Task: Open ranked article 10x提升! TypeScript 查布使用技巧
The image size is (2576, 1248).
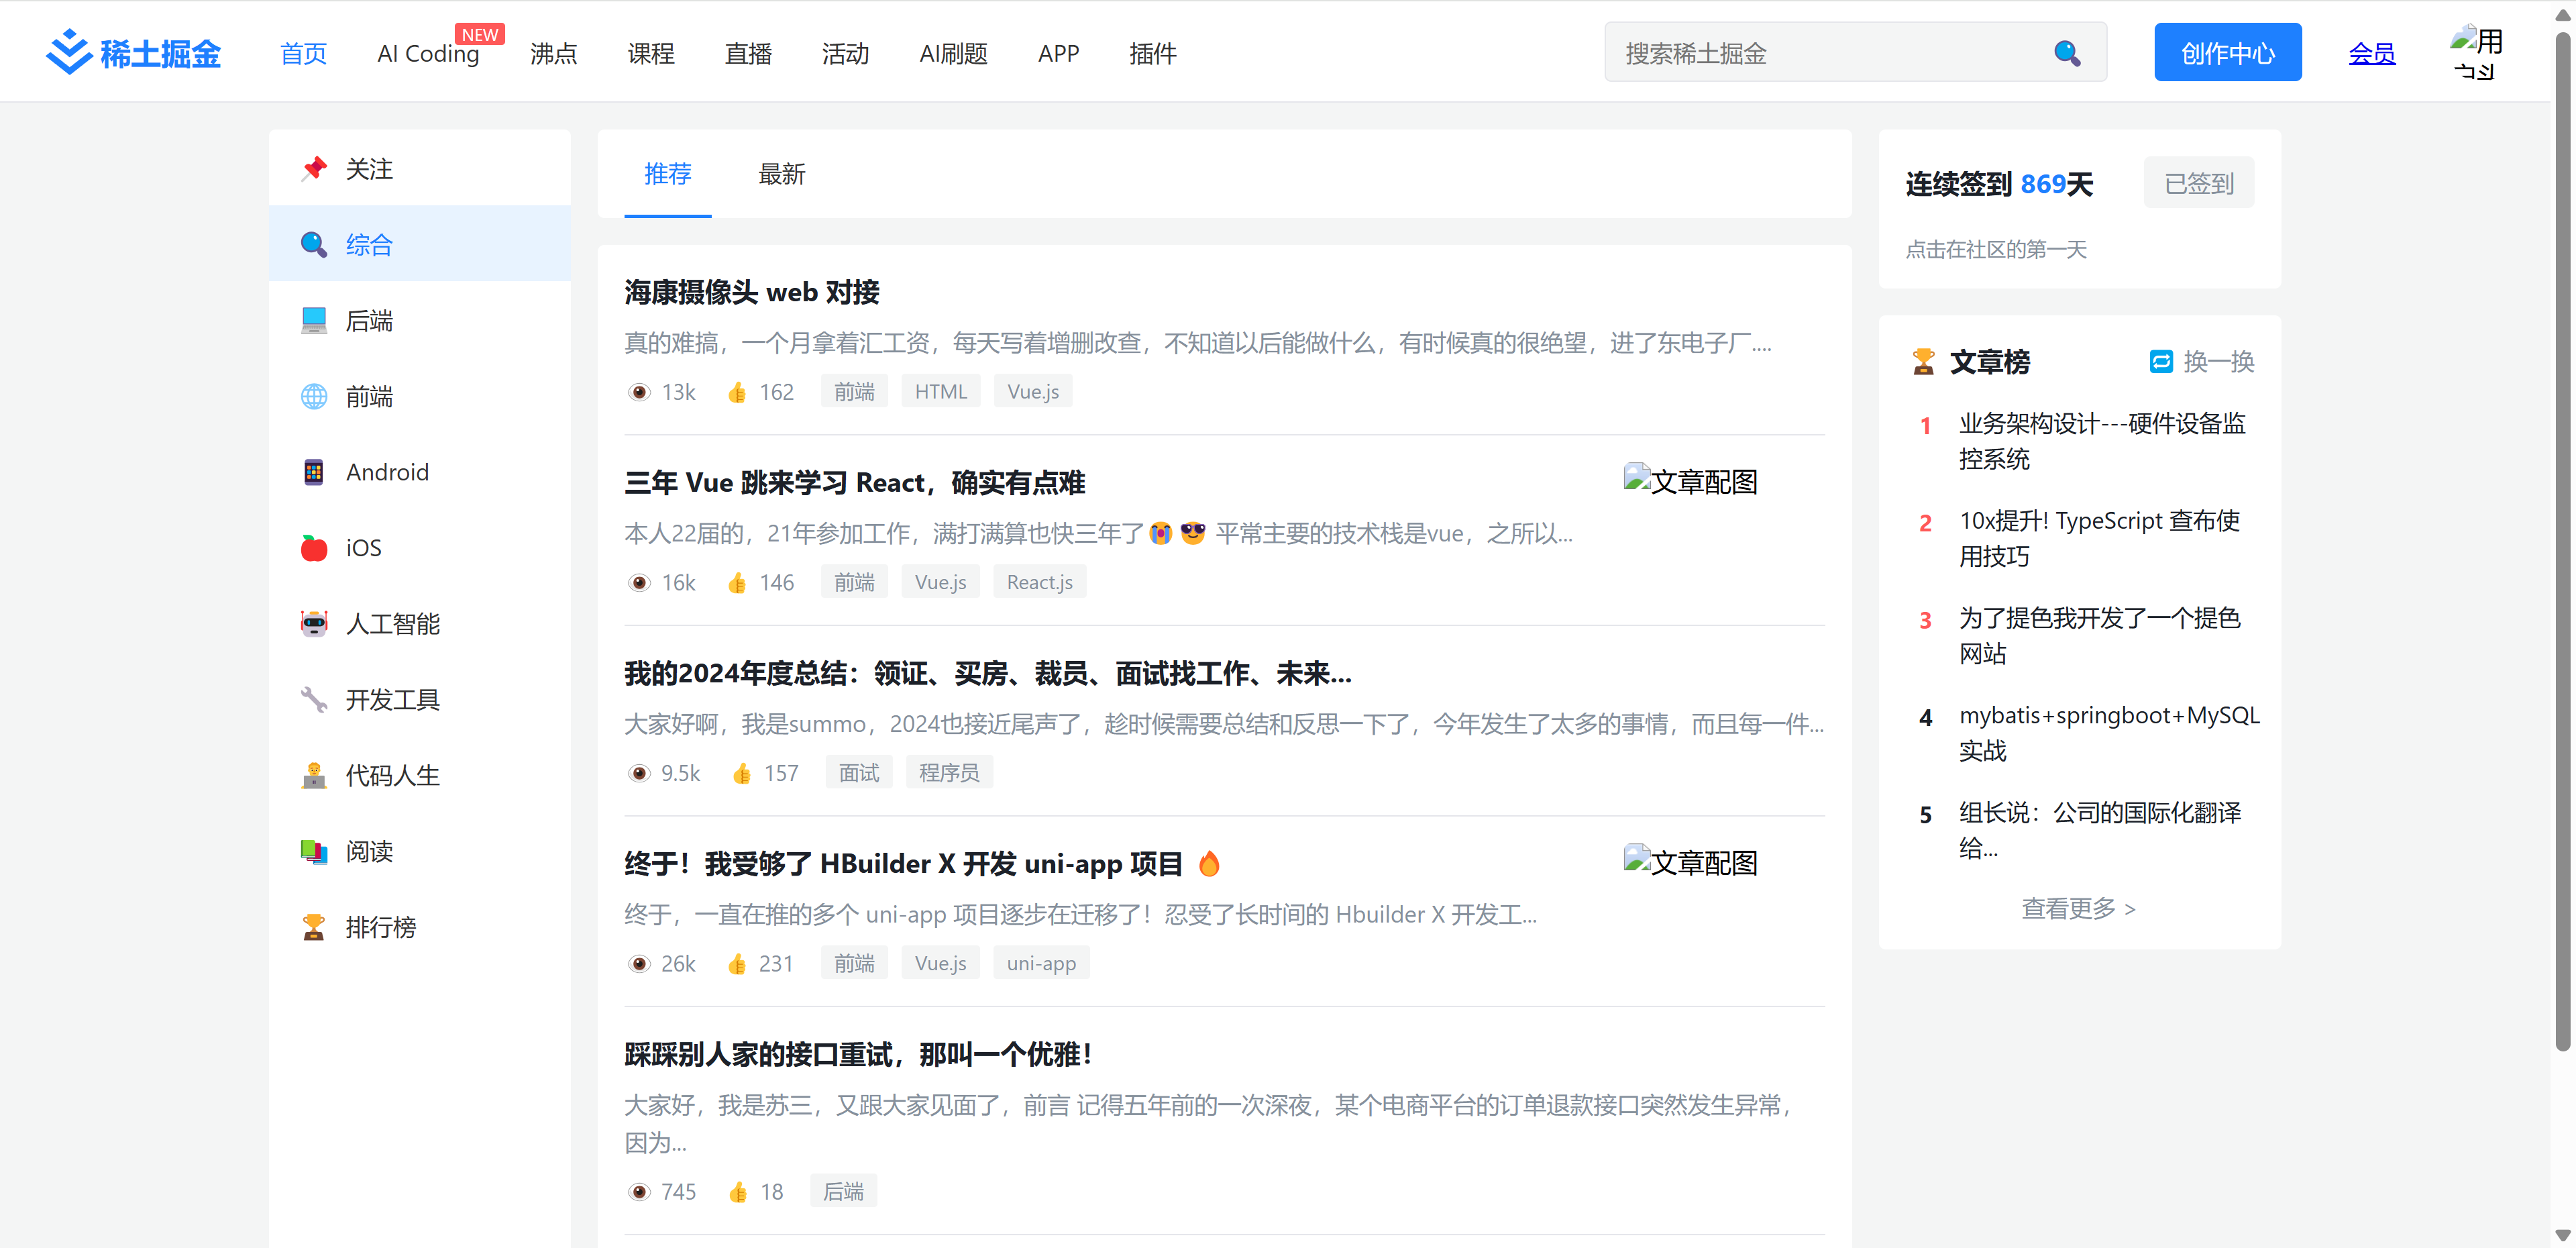Action: (x=2099, y=538)
